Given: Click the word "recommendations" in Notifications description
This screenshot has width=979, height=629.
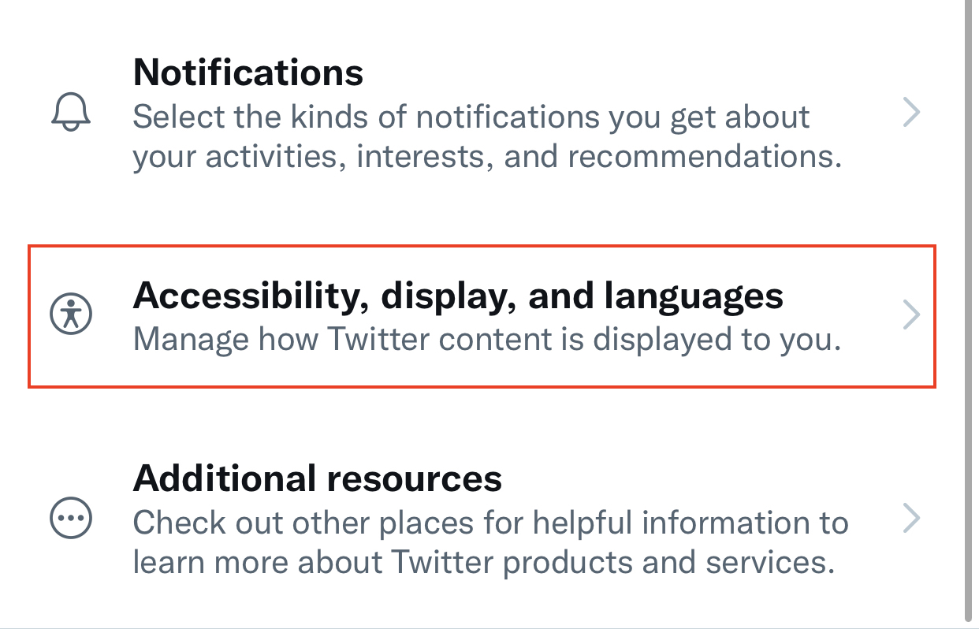Looking at the screenshot, I should coord(700,157).
